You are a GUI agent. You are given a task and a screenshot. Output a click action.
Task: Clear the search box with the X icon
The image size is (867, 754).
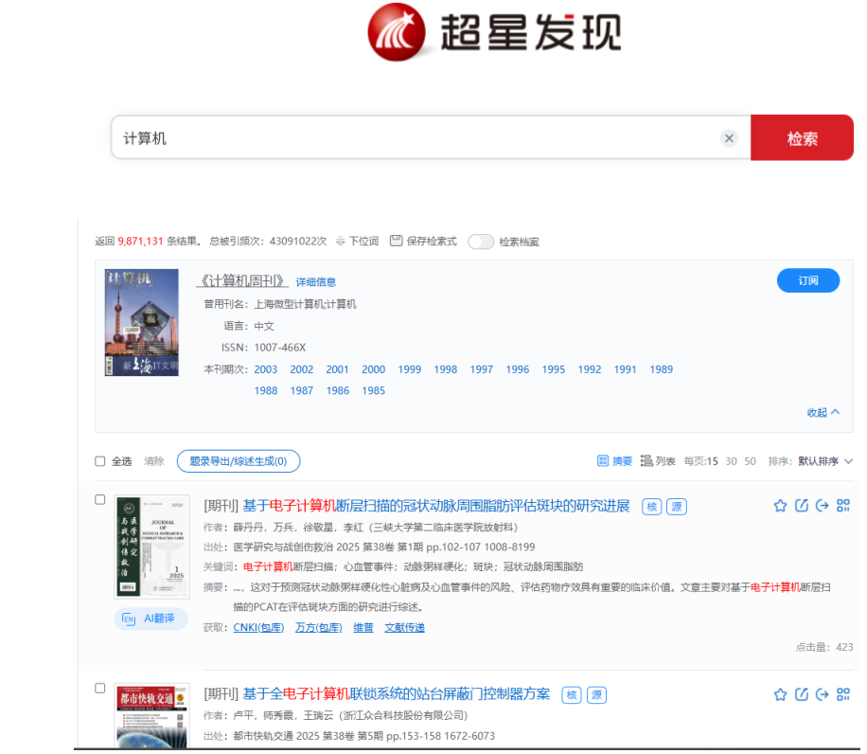[x=729, y=138]
